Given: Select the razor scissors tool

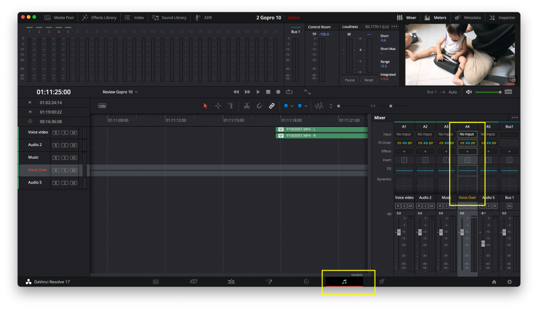Looking at the screenshot, I should click(246, 106).
